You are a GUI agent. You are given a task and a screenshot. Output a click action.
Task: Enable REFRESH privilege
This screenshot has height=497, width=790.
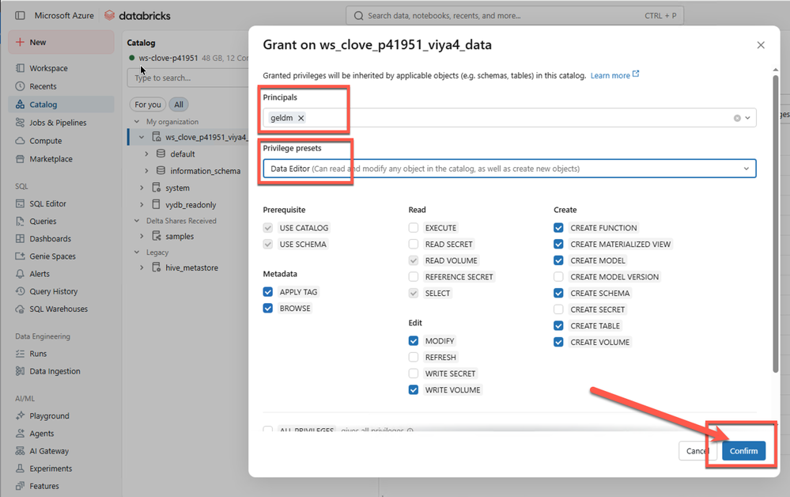[414, 357]
